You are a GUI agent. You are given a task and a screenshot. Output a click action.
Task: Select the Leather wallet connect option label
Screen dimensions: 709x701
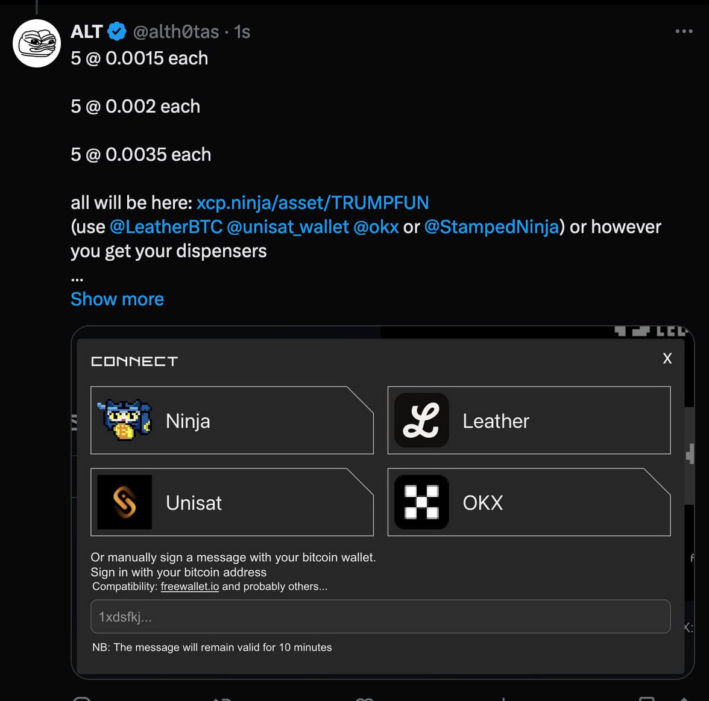tap(496, 421)
